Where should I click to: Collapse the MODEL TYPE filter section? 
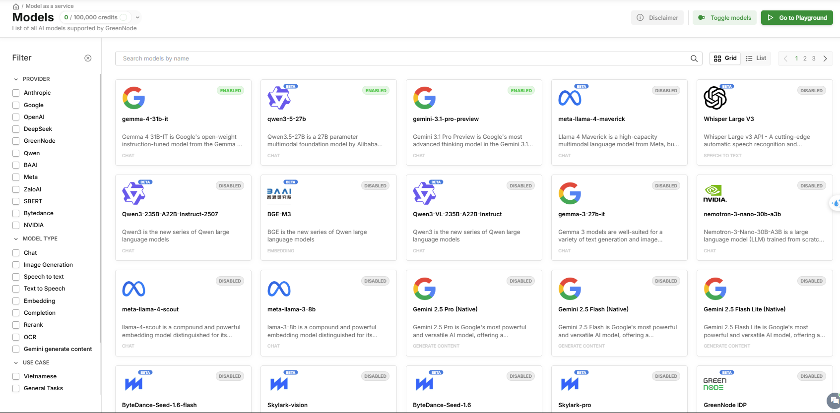[x=16, y=239]
